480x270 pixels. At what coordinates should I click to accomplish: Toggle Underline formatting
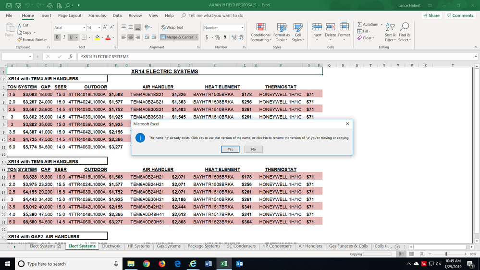click(x=71, y=37)
